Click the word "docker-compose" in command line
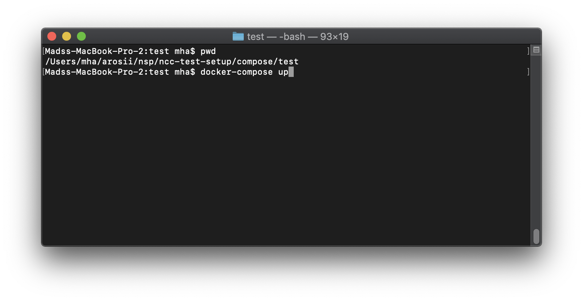Screen dimensions: 583x301 236,72
